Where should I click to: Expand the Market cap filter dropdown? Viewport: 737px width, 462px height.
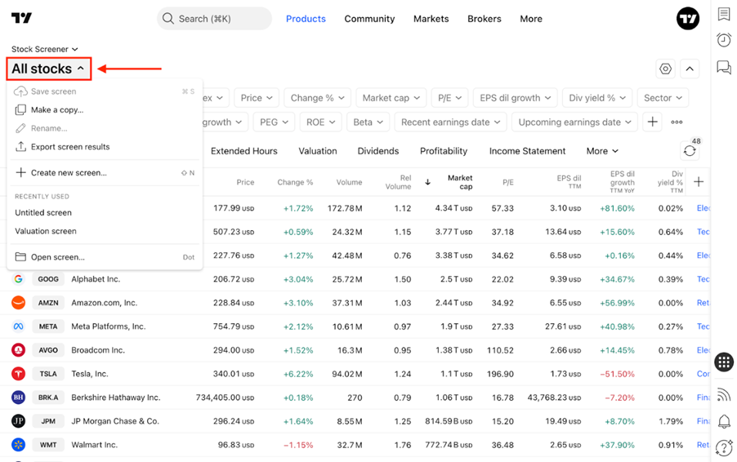[x=391, y=98]
